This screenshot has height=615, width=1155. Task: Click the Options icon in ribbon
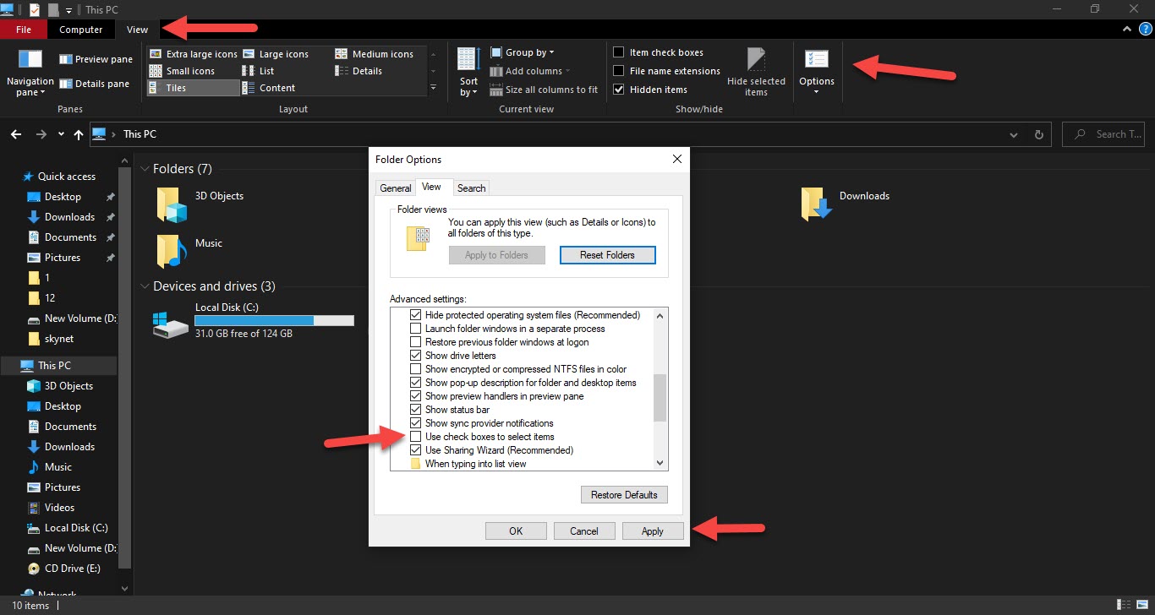(816, 61)
